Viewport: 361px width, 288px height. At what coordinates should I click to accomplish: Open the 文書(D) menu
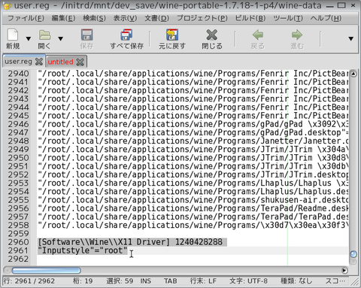coord(156,18)
